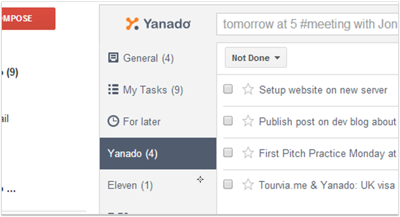Mark First Pitch Practice as done
Viewport: 400px width, 217px height.
pyautogui.click(x=228, y=153)
